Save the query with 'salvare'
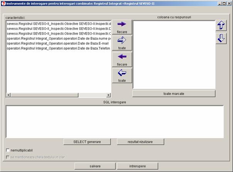The width and height of the screenshot is (233, 172). pyautogui.click(x=95, y=166)
